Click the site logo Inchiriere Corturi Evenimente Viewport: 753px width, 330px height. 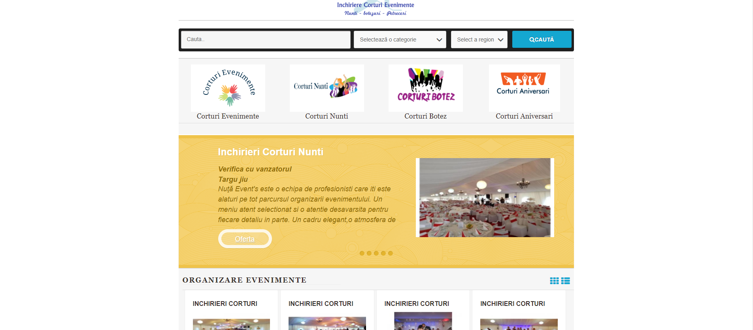(376, 9)
